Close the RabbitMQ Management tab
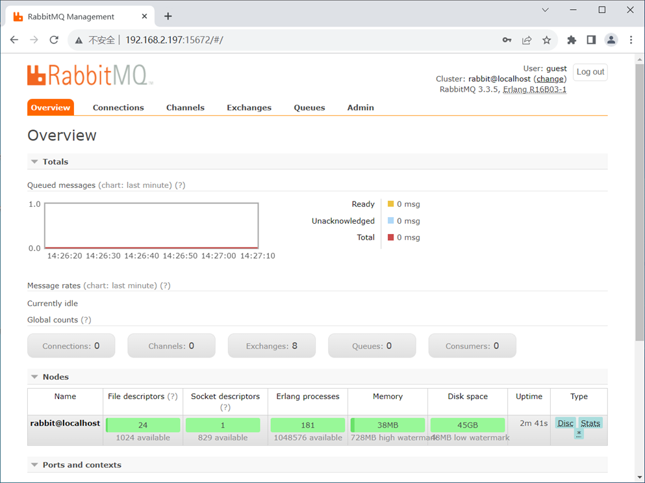The height and width of the screenshot is (483, 645). coord(144,16)
